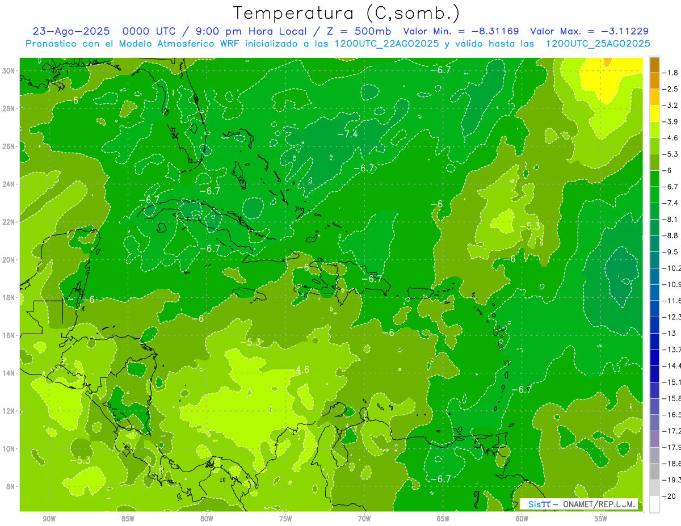Click the "12N" latitude label
681x526 pixels.
coord(9,411)
